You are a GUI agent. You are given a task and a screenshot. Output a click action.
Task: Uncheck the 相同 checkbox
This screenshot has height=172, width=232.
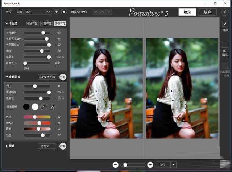[x=225, y=24]
